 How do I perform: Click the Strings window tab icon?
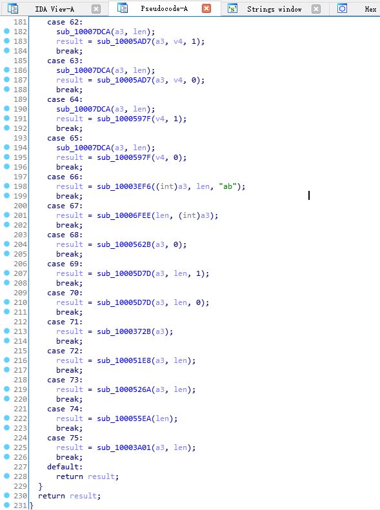(232, 8)
